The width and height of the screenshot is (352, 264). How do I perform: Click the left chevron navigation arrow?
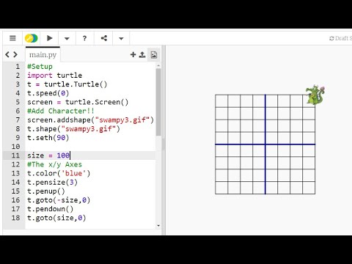7,54
